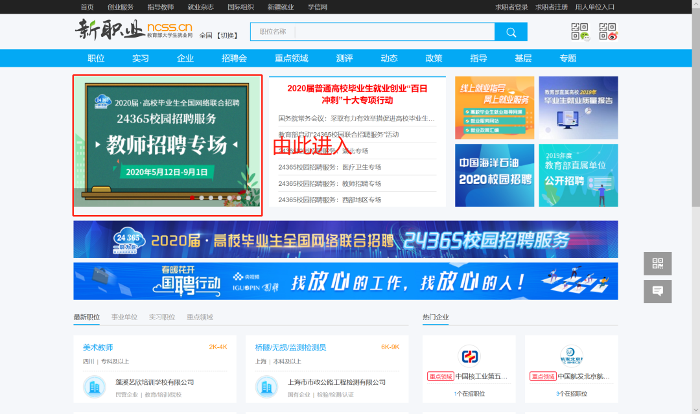
Task: Click 新疆就业 in the top bar
Action: coord(281,7)
